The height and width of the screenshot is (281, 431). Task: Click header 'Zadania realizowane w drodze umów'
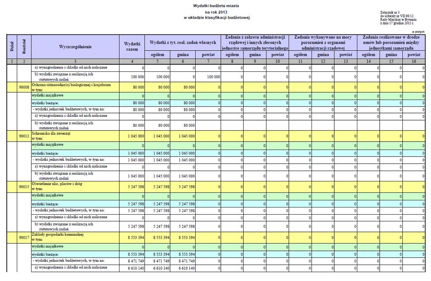click(391, 42)
